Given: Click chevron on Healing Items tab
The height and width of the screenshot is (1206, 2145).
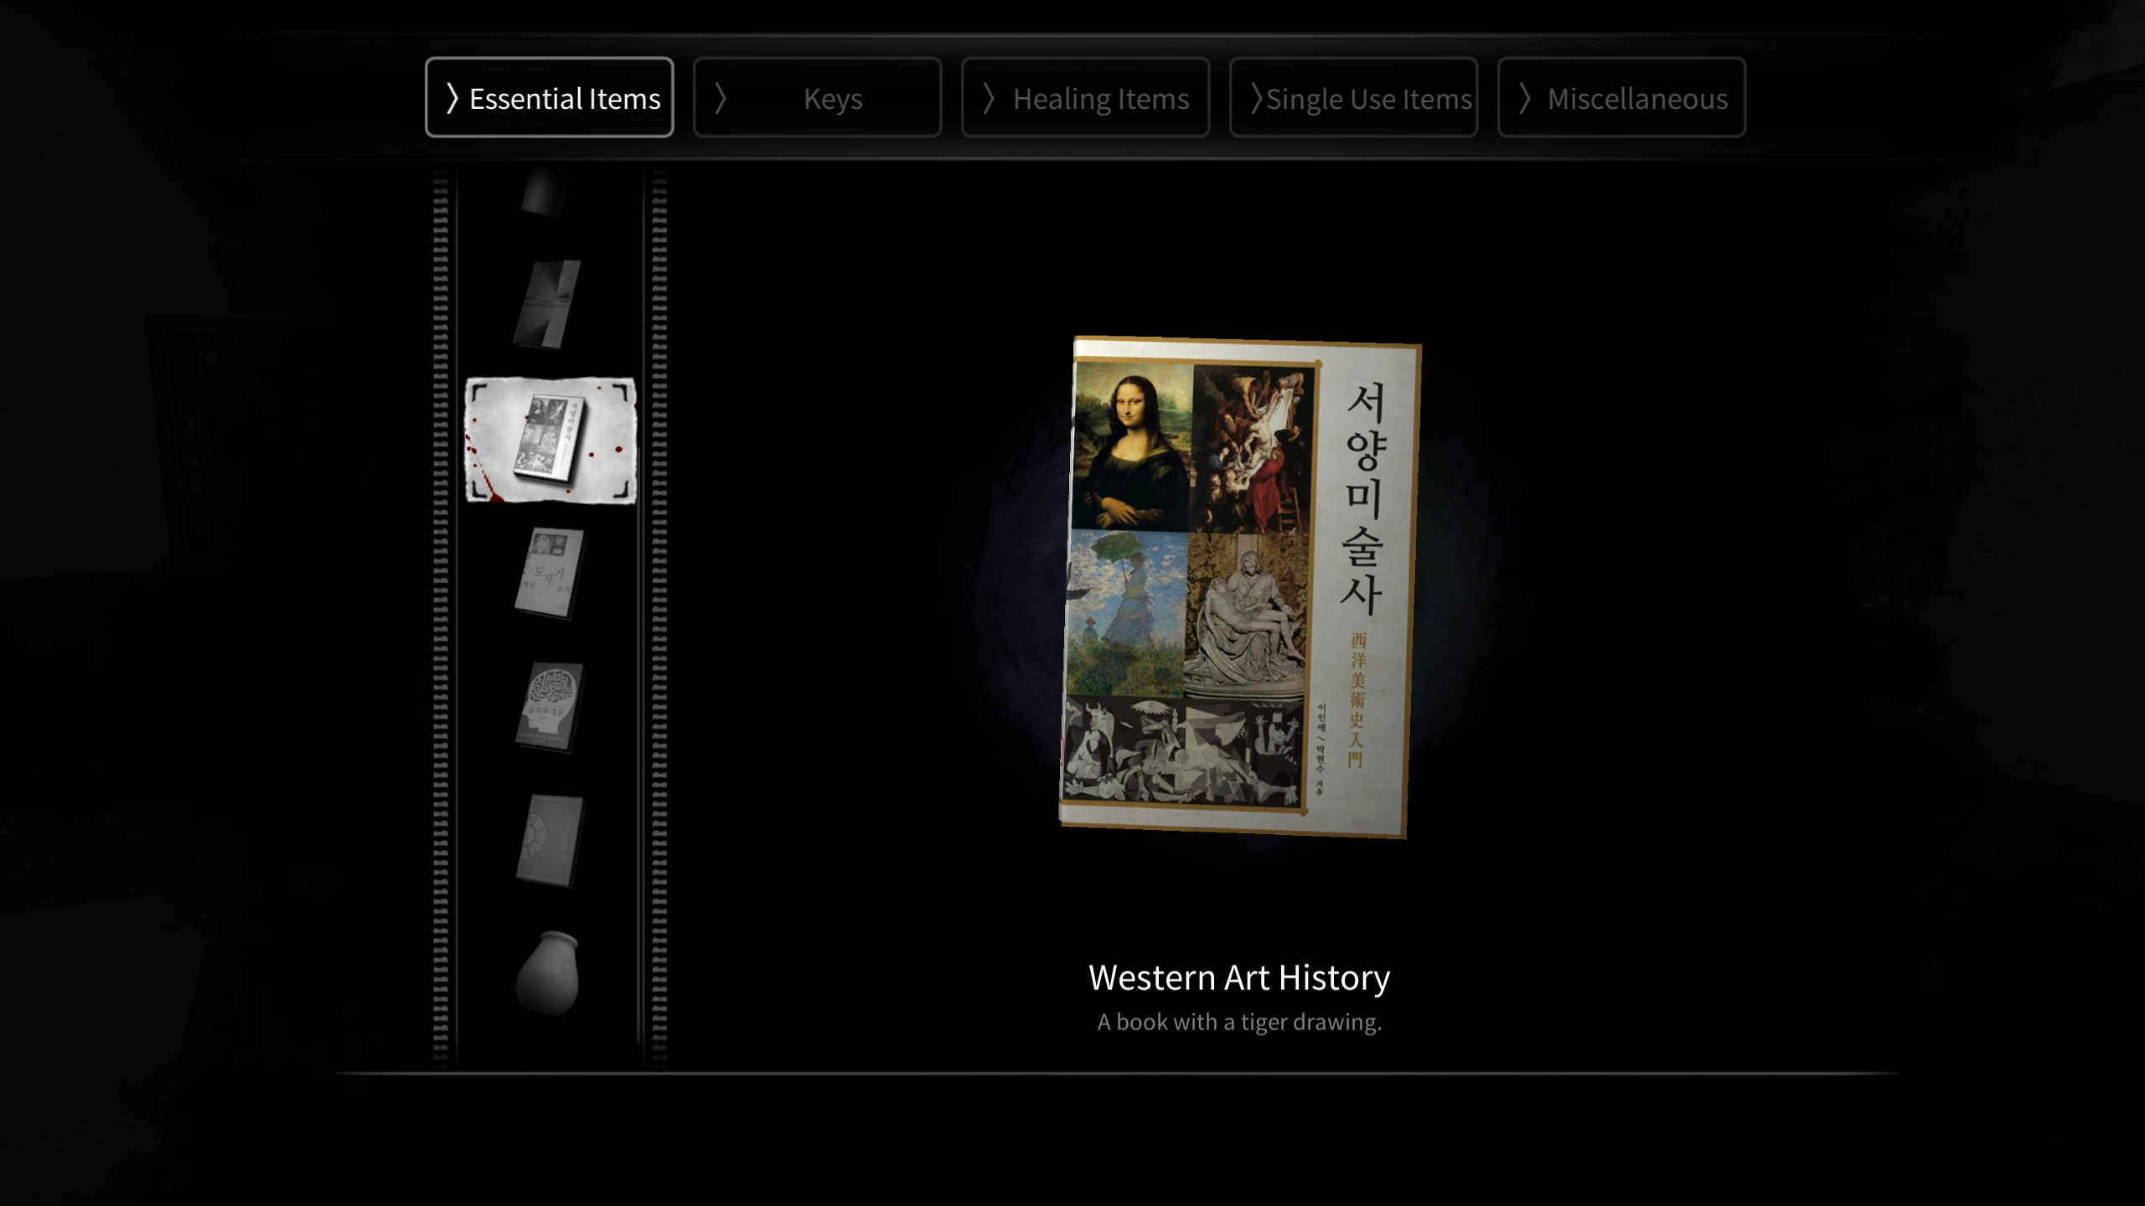Looking at the screenshot, I should pos(989,99).
